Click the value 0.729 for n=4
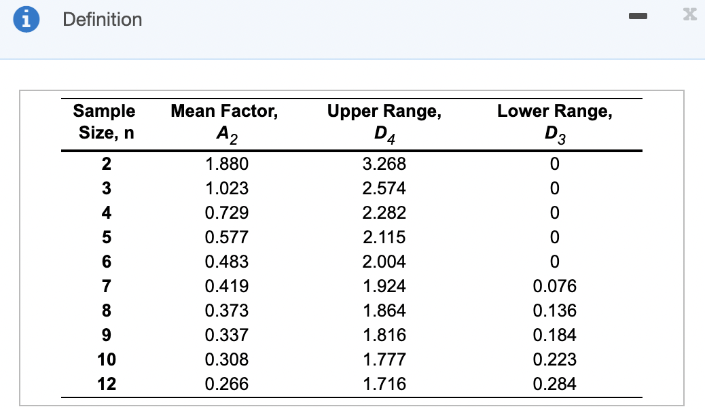This screenshot has height=409, width=705. [227, 213]
